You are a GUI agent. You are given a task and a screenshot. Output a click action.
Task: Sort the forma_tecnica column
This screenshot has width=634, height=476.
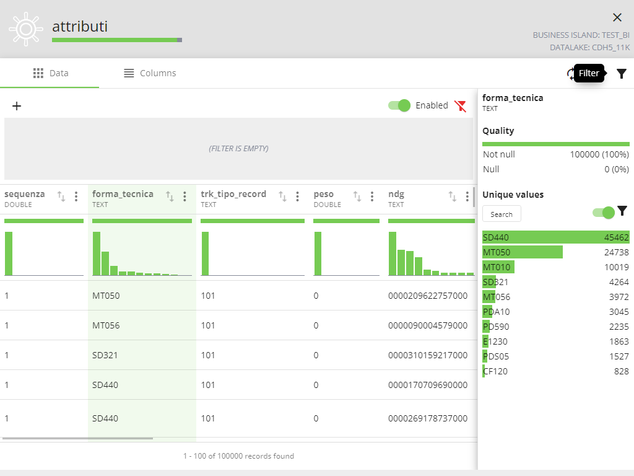coord(170,196)
